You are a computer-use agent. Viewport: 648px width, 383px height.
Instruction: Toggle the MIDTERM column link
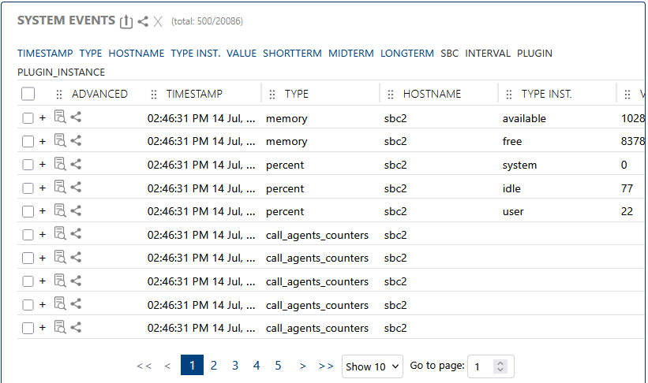351,54
